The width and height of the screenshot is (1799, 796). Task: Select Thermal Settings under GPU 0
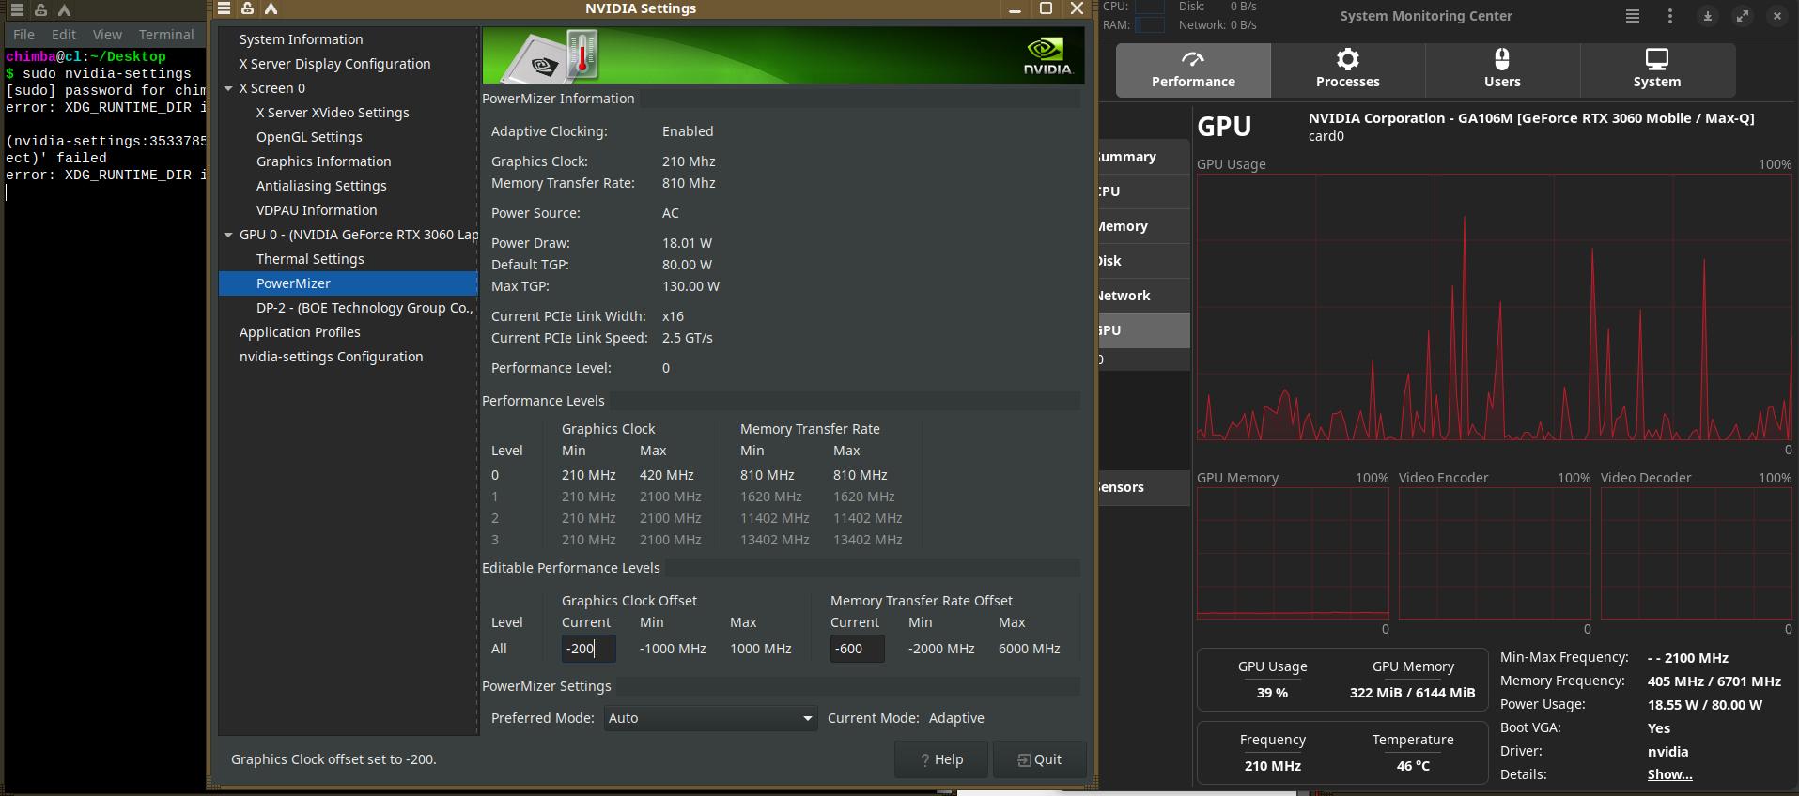point(310,259)
